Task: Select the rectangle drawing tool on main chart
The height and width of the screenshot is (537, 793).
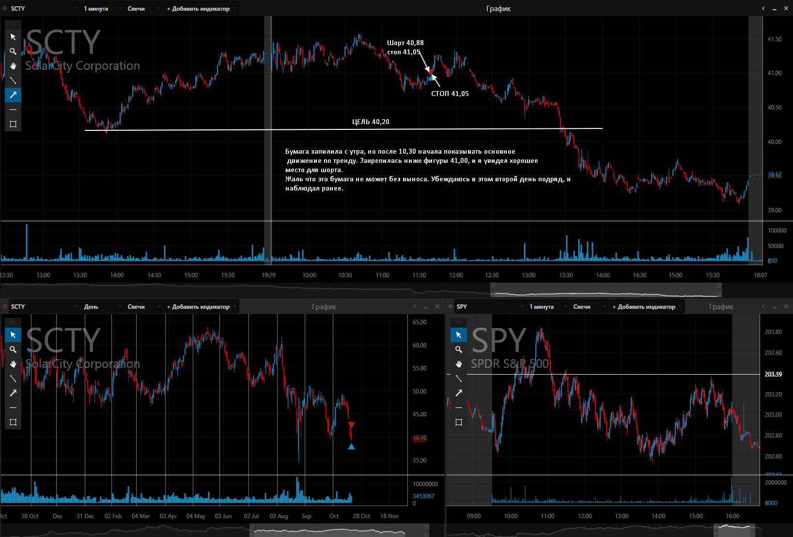Action: coord(13,124)
